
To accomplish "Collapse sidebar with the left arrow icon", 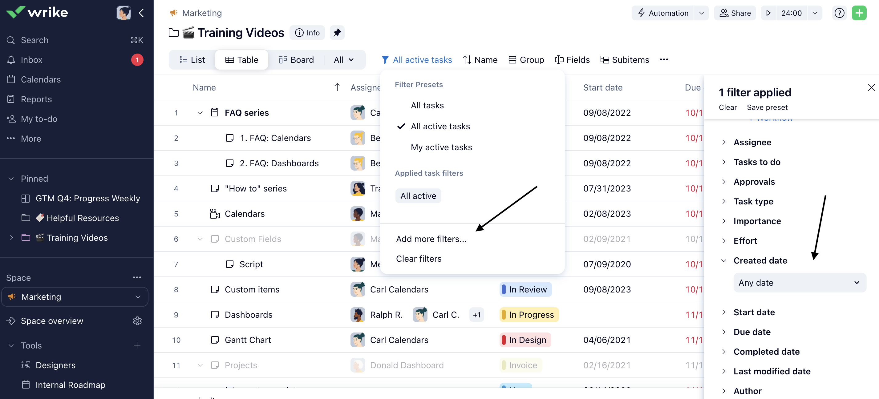I will (141, 13).
